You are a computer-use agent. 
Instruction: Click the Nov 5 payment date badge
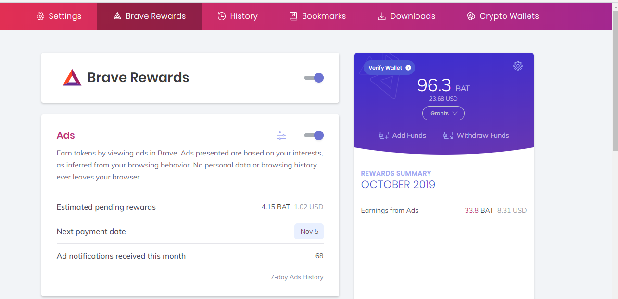(309, 231)
